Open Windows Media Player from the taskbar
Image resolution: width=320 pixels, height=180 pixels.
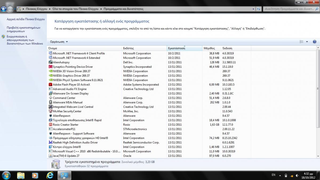[35, 175]
